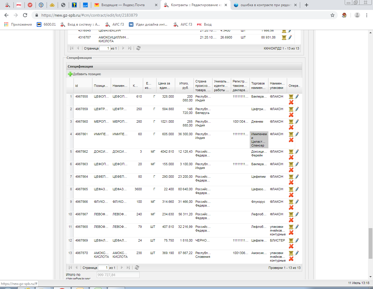This screenshot has width=373, height=289.
Task: Click Добавить позицию button
Action: point(85,74)
